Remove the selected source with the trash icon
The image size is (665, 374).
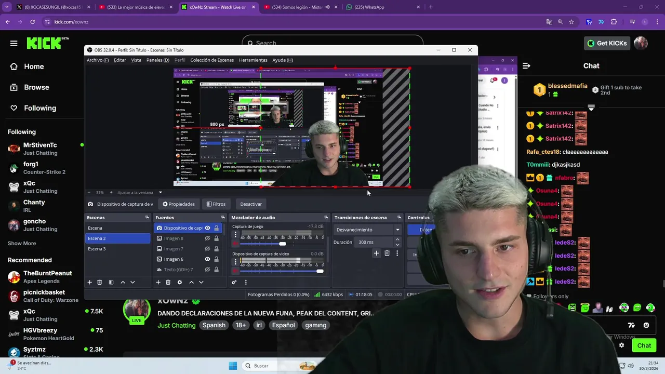coord(168,282)
